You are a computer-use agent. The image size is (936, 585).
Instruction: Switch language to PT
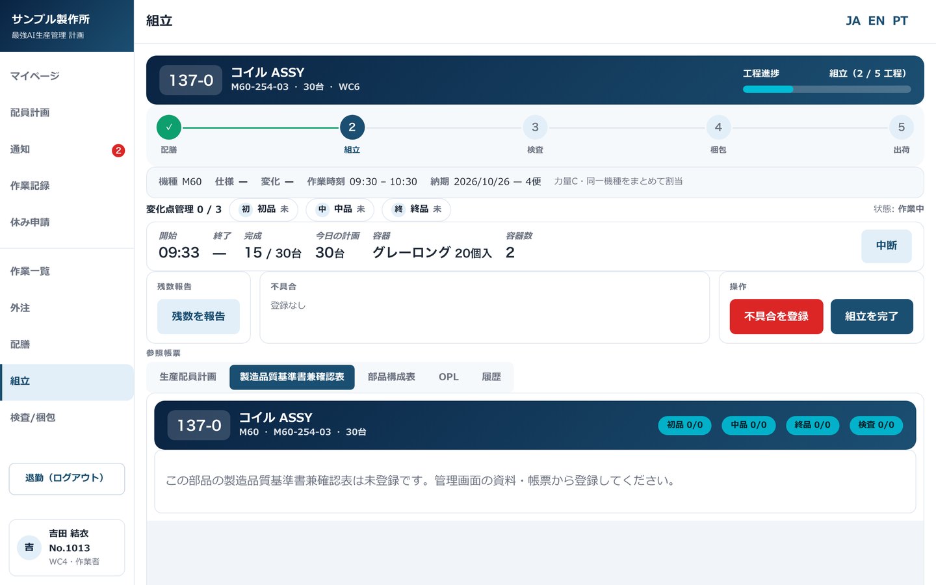pos(900,21)
